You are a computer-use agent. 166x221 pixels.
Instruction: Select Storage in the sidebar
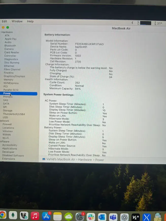click(x=8, y=110)
